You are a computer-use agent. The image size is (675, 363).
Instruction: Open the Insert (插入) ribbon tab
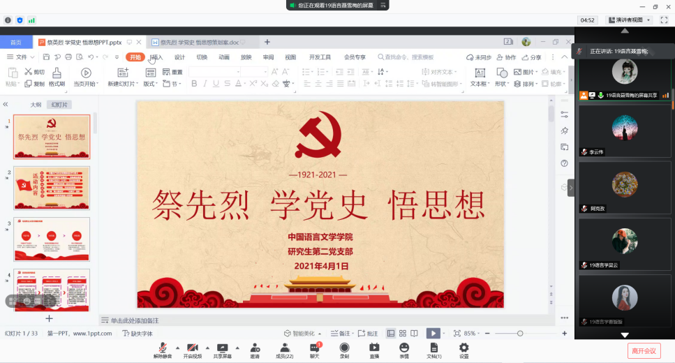[156, 57]
